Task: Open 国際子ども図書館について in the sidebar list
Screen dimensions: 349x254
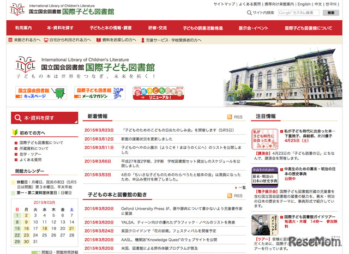Action: click(41, 143)
